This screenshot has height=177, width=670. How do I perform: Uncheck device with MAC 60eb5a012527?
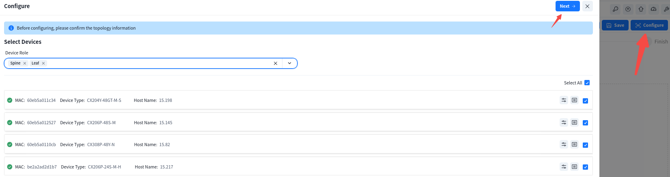pyautogui.click(x=585, y=123)
